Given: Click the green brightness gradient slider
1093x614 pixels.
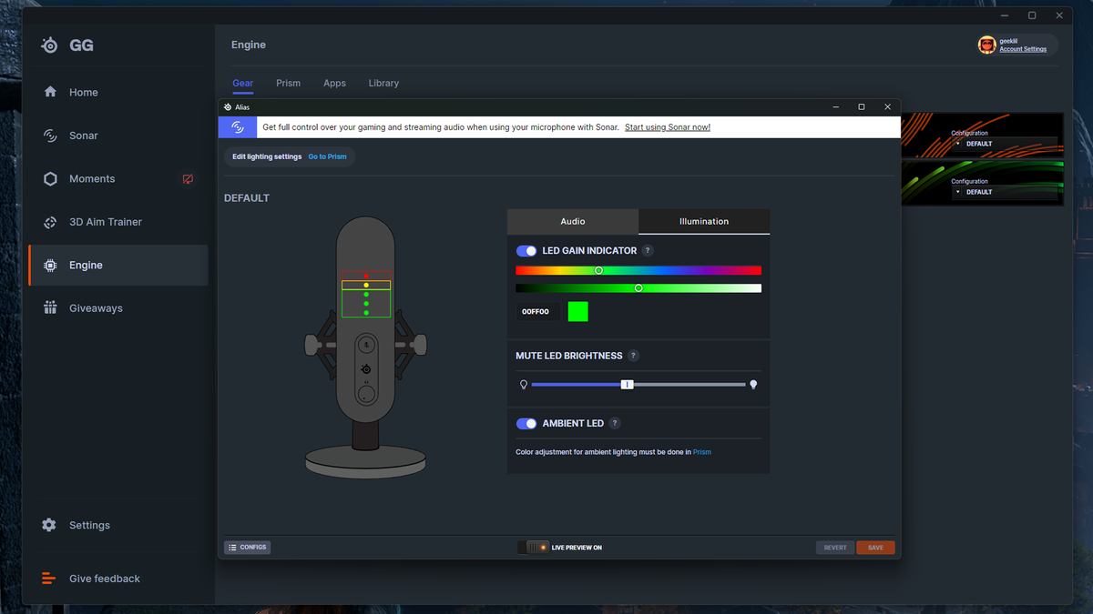Looking at the screenshot, I should point(638,288).
